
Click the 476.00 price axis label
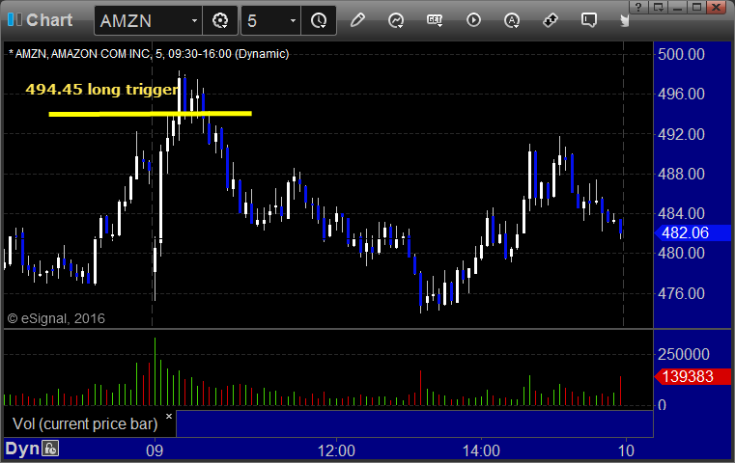click(x=681, y=293)
